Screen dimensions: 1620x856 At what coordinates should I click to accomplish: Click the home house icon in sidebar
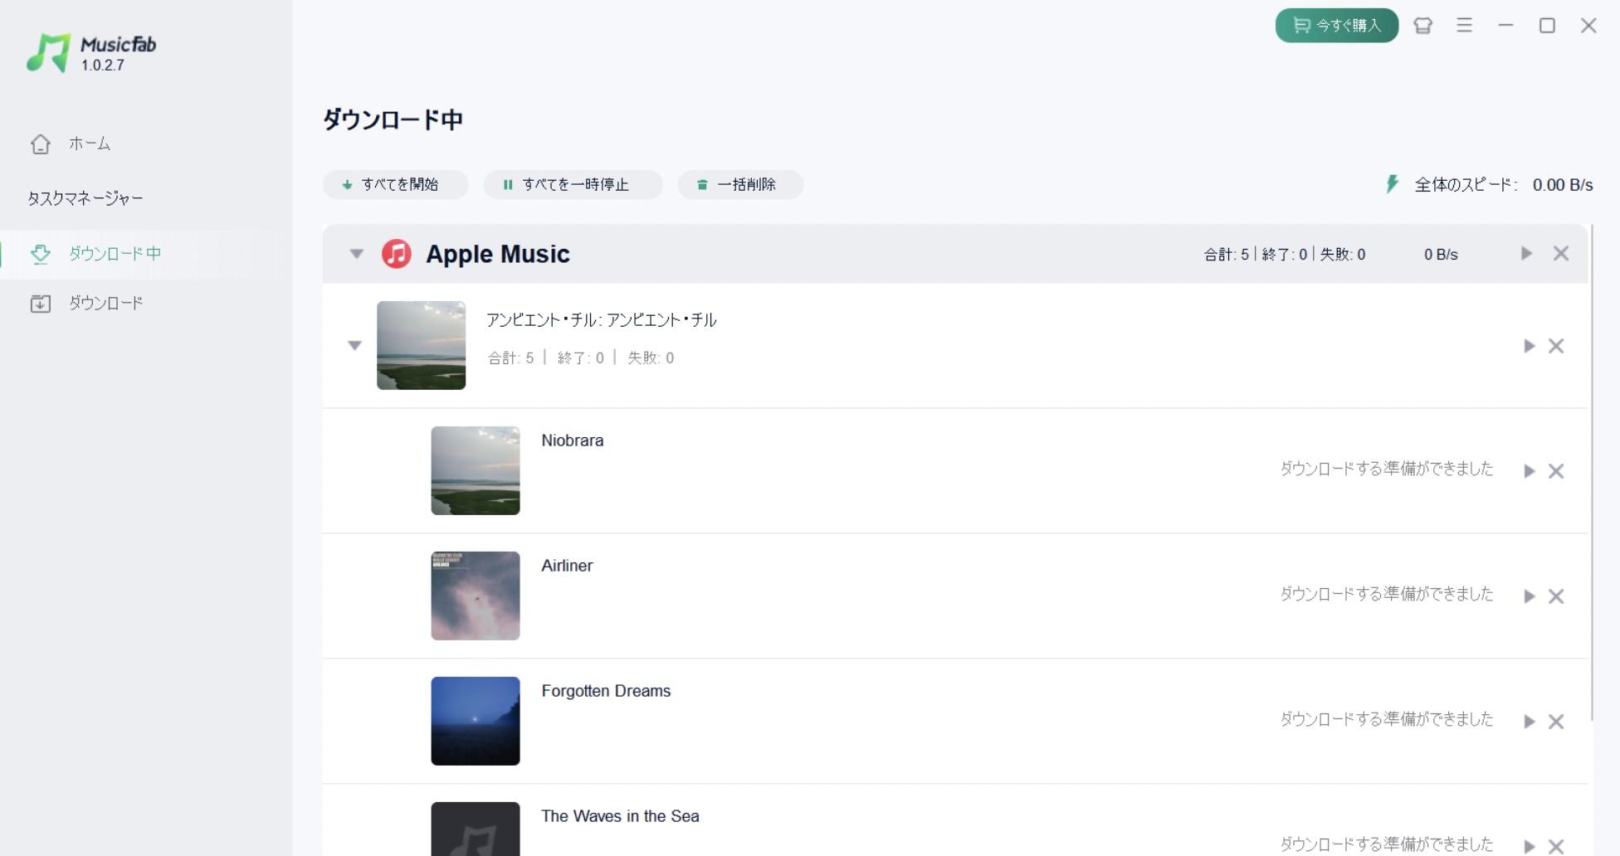[41, 144]
